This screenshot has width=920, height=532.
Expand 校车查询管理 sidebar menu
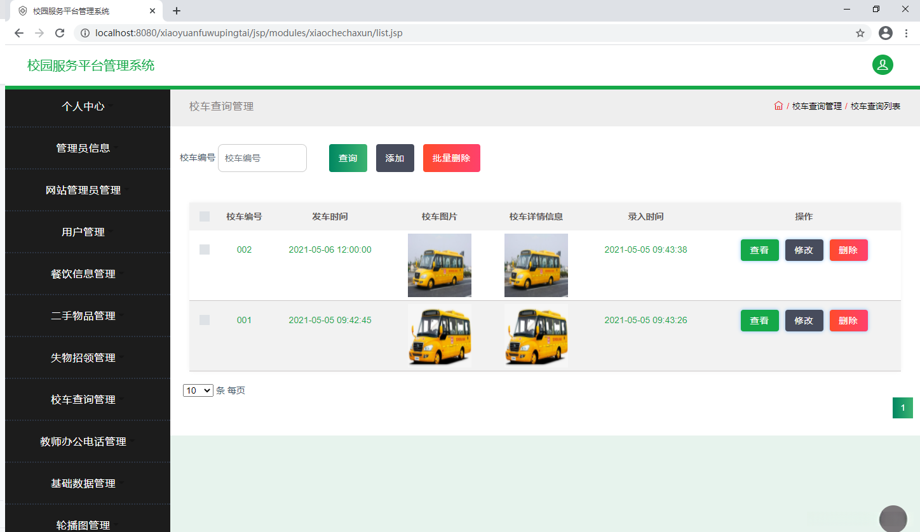[x=87, y=399]
